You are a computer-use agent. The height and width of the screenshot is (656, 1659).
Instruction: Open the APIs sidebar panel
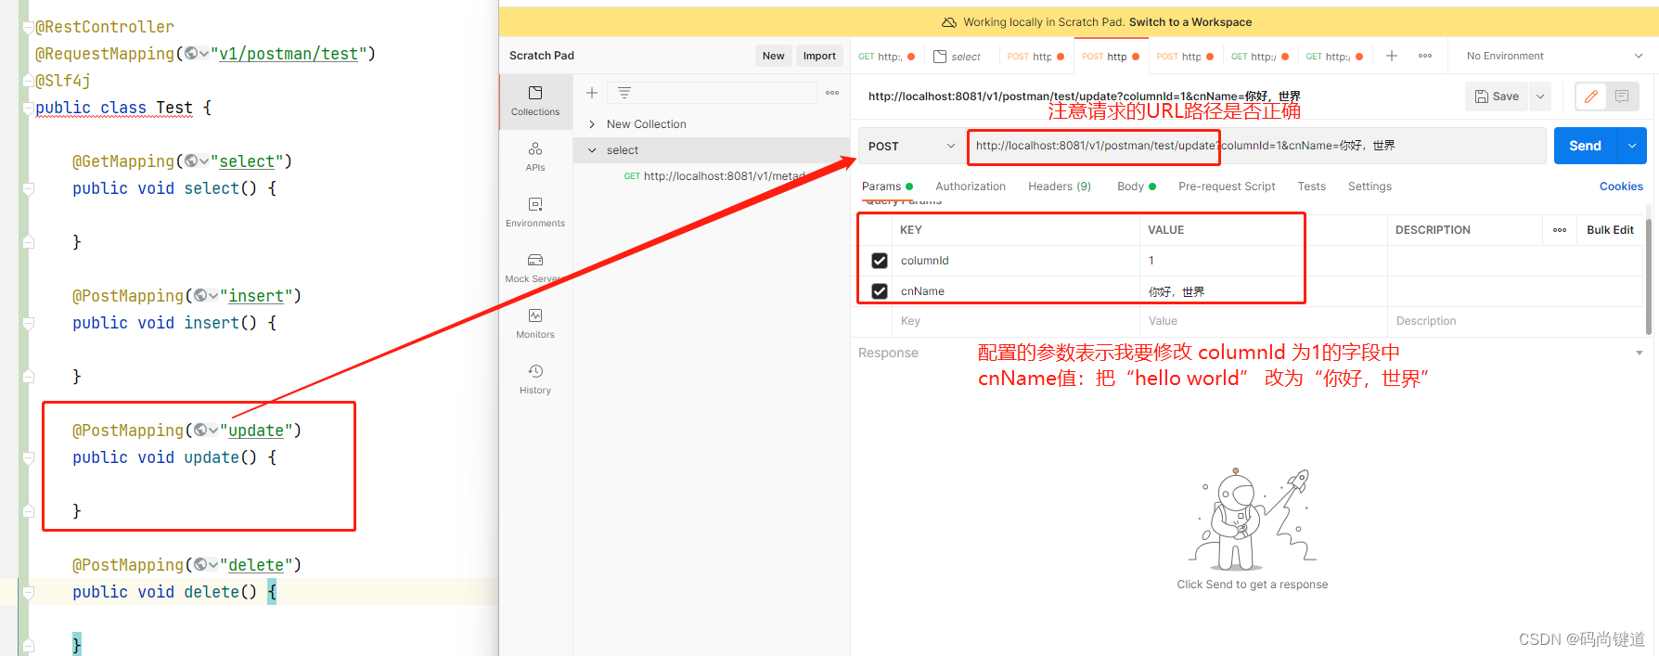point(535,157)
